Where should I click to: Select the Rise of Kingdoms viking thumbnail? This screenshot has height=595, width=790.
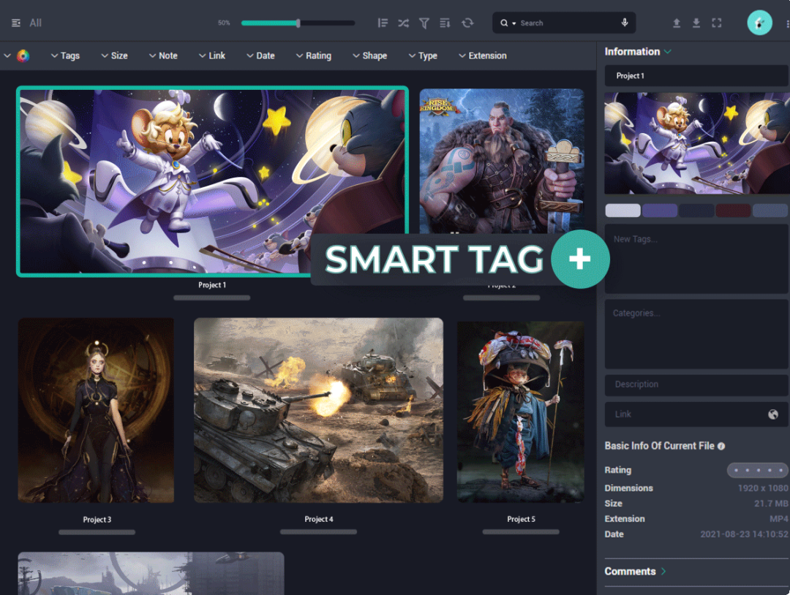(502, 160)
